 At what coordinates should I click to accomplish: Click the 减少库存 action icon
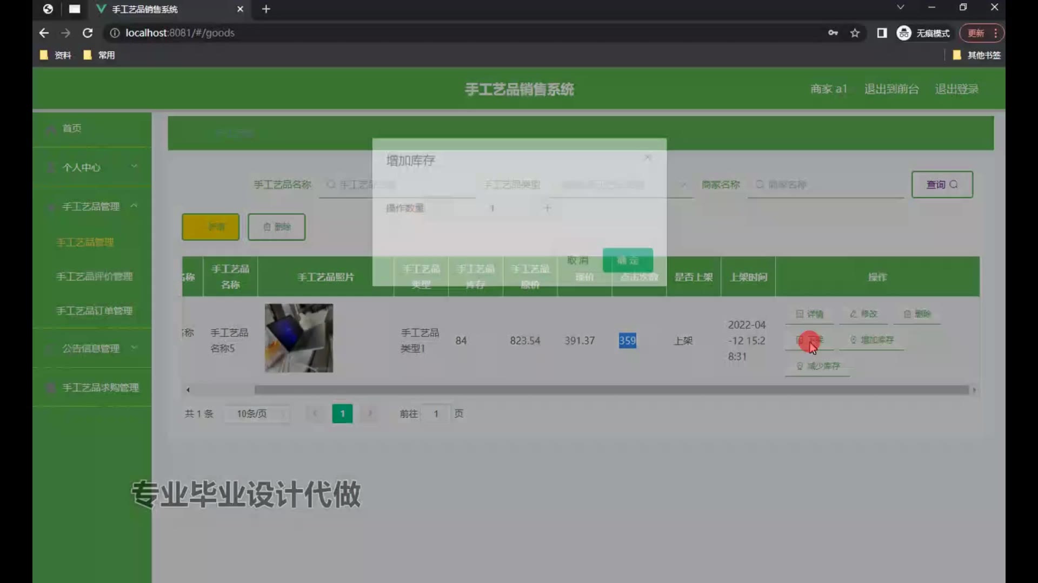(800, 366)
